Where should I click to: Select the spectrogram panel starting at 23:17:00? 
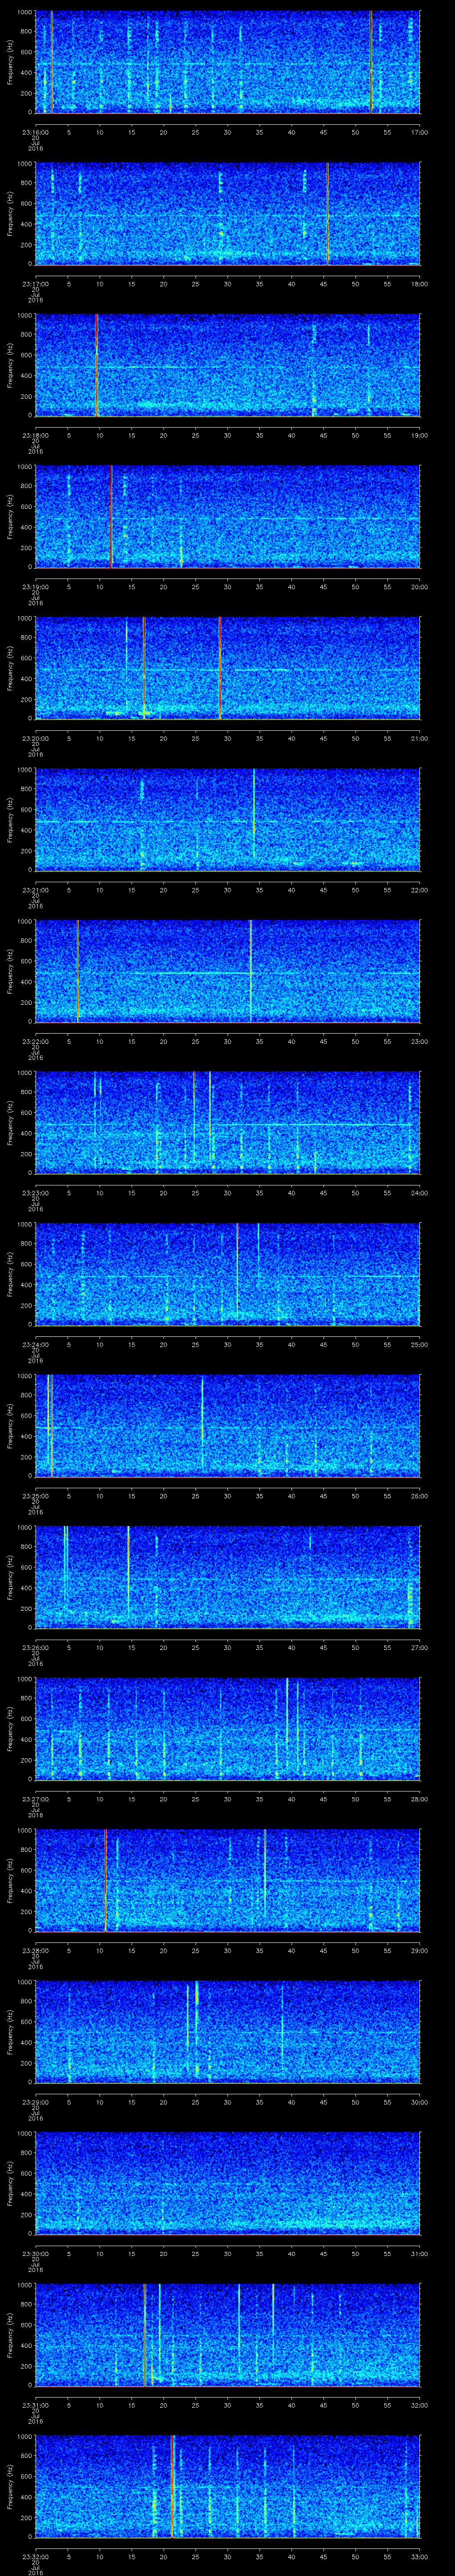(x=228, y=214)
